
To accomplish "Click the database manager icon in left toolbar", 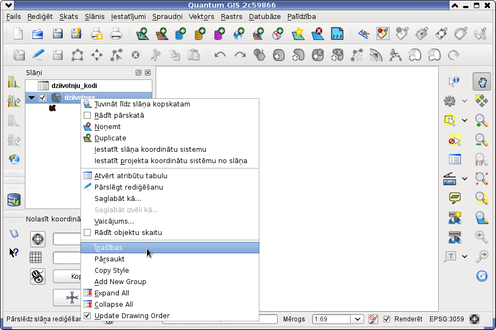I will point(14,200).
